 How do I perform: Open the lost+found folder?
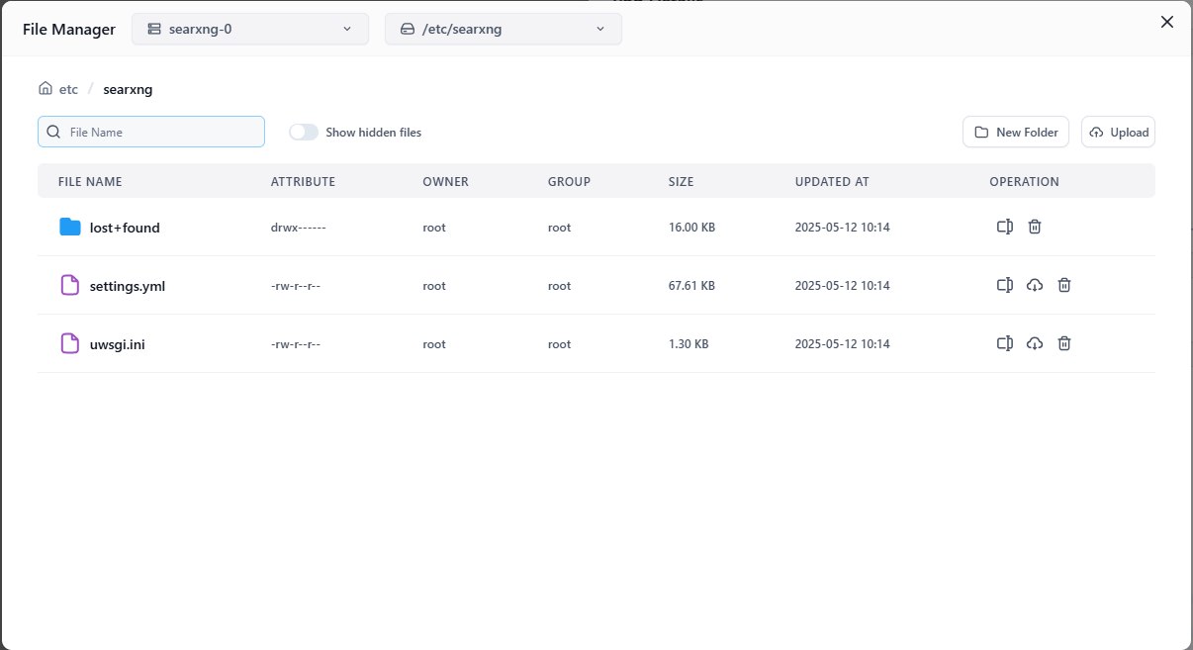pos(125,228)
